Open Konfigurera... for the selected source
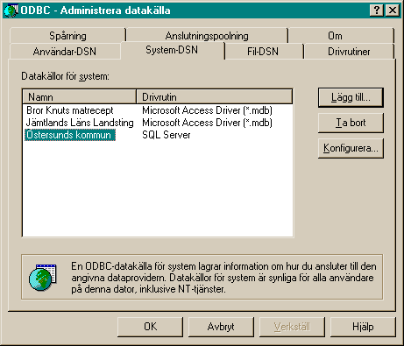The width and height of the screenshot is (404, 346). click(351, 148)
